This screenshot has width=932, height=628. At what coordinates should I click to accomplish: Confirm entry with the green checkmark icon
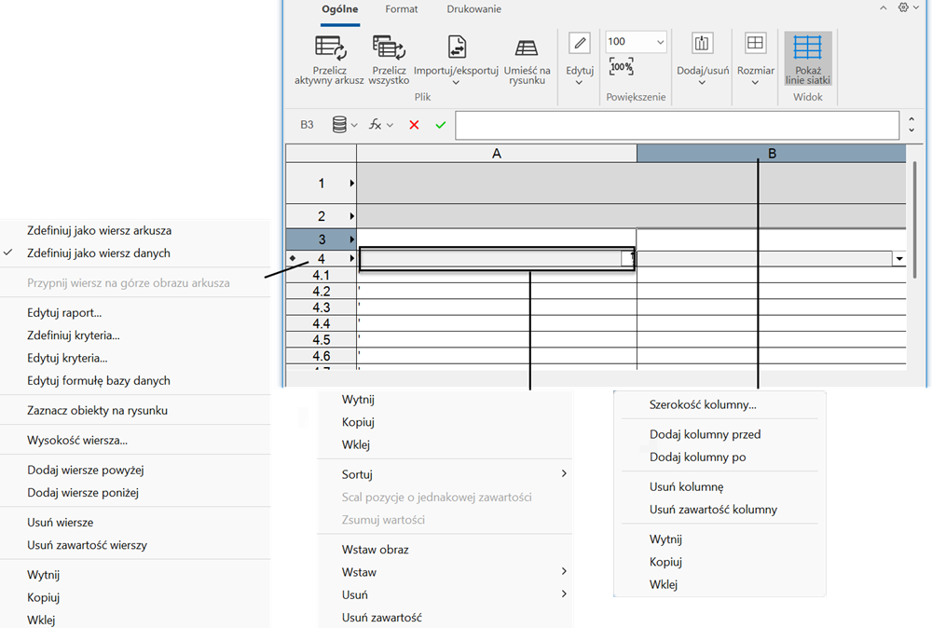(440, 124)
